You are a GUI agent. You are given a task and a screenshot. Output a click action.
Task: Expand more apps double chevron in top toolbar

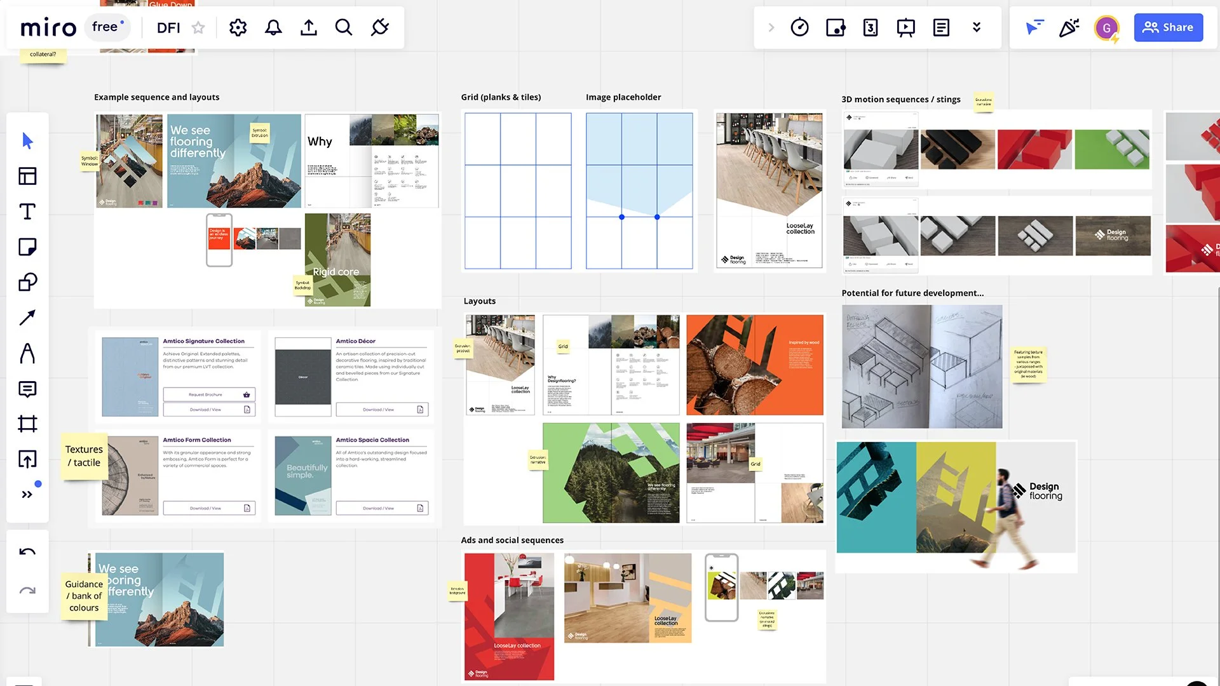tap(977, 27)
